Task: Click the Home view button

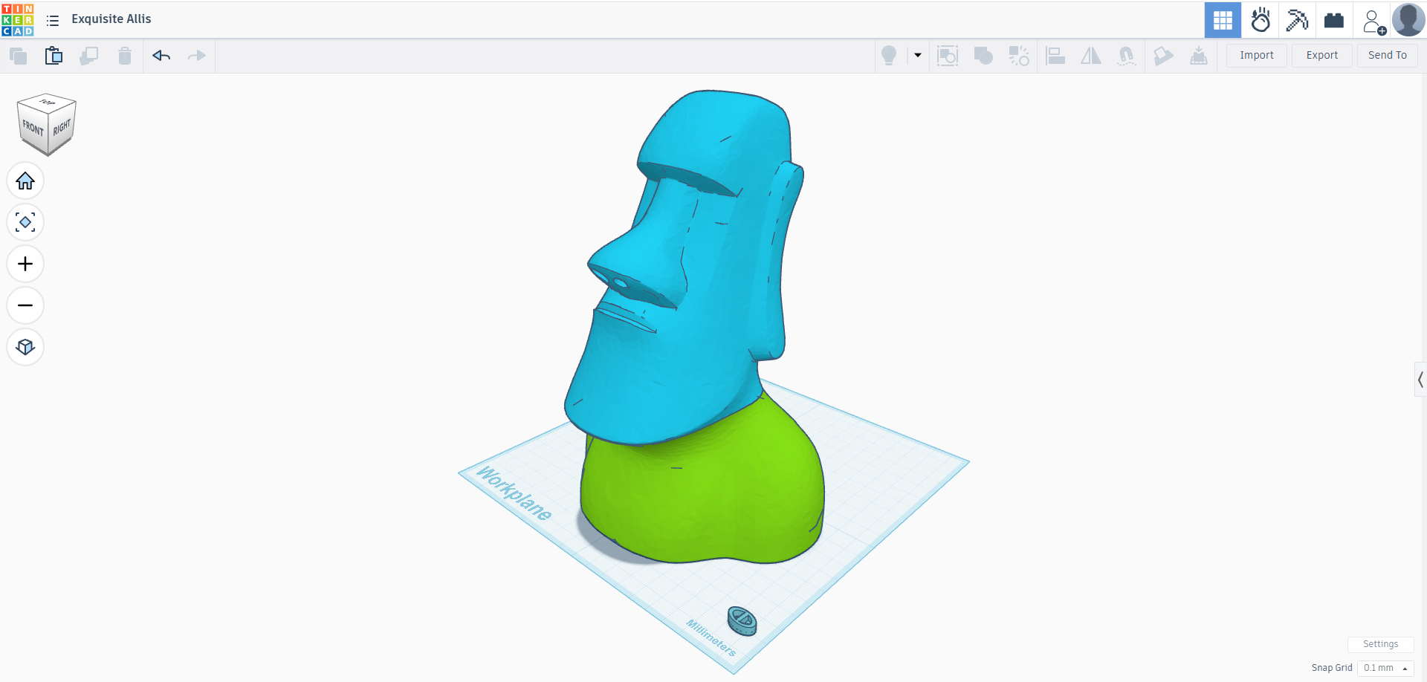Action: coord(25,181)
